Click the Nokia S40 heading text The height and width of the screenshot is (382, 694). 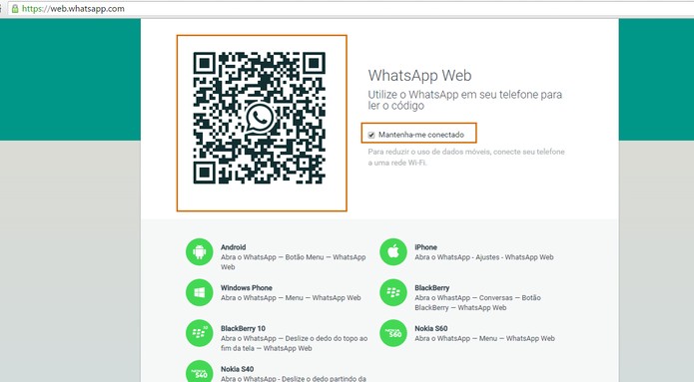pos(238,369)
